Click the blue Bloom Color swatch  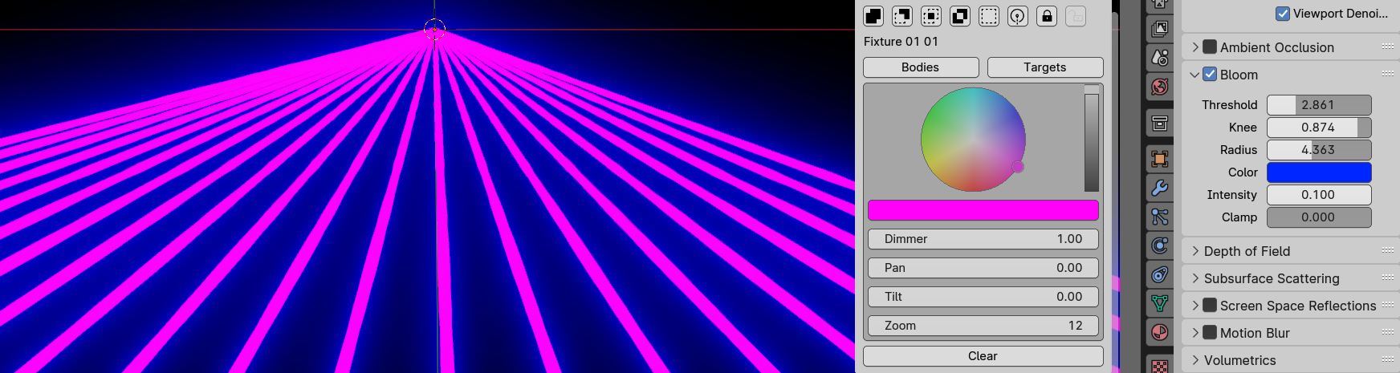click(1319, 172)
